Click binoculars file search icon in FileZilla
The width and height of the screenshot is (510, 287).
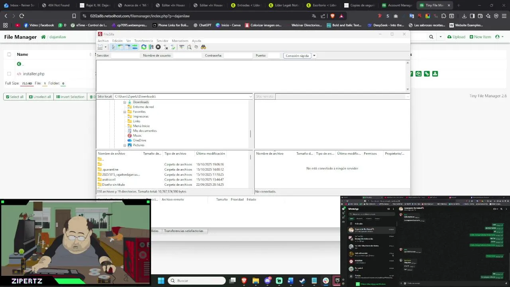[203, 47]
